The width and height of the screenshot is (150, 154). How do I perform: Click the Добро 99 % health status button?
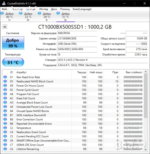[x=13, y=43]
